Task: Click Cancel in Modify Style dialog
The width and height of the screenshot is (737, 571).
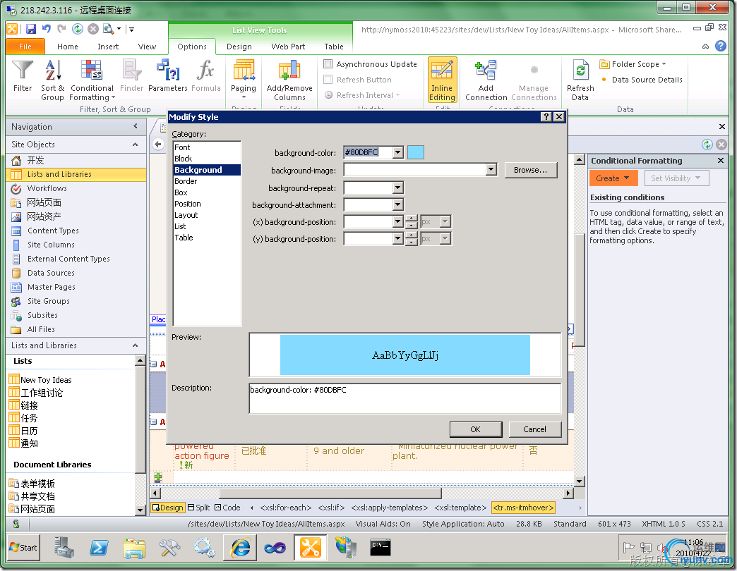Action: click(534, 429)
